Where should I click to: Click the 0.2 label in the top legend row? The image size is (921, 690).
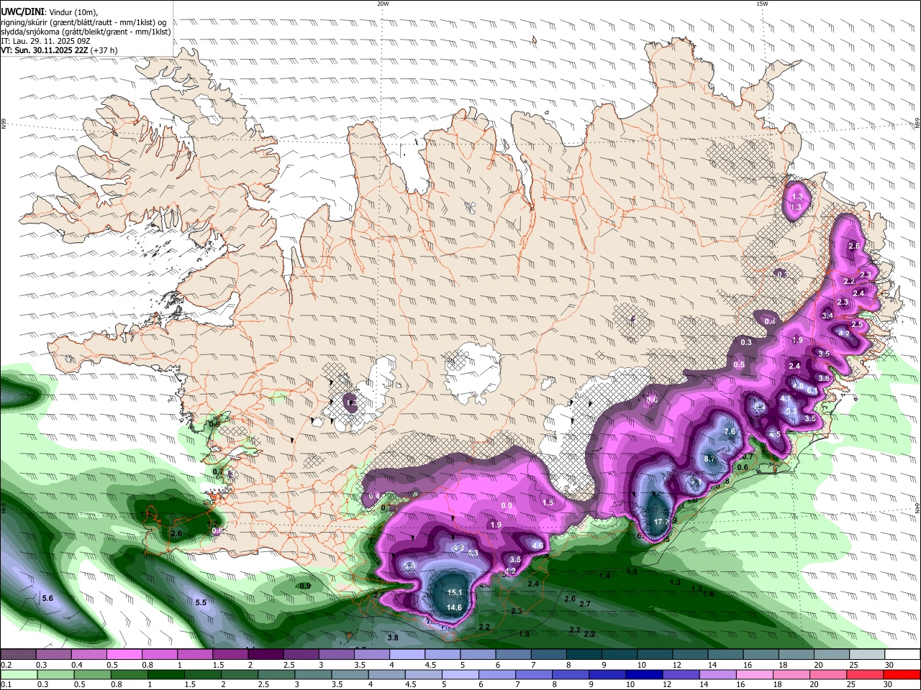click(x=6, y=666)
